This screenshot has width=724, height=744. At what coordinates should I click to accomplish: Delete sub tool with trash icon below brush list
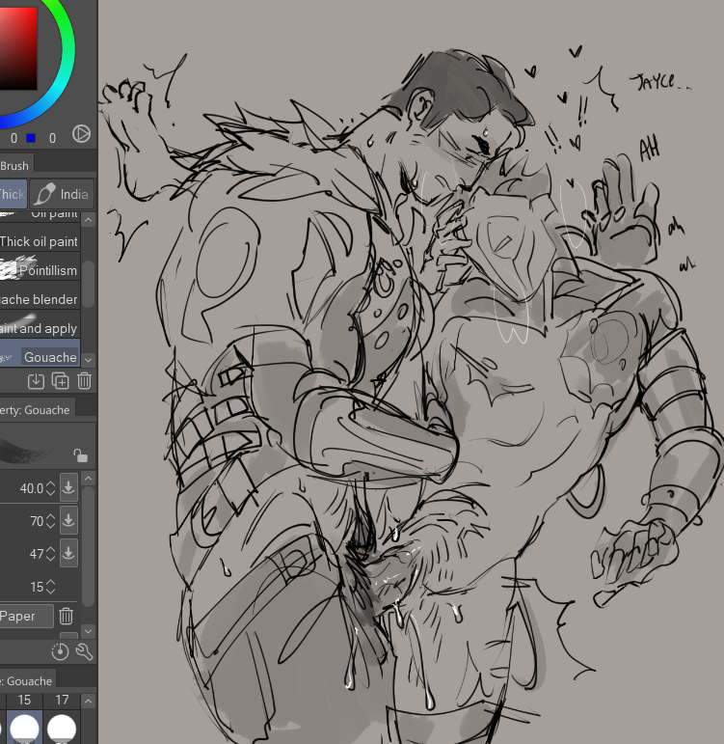(x=85, y=381)
